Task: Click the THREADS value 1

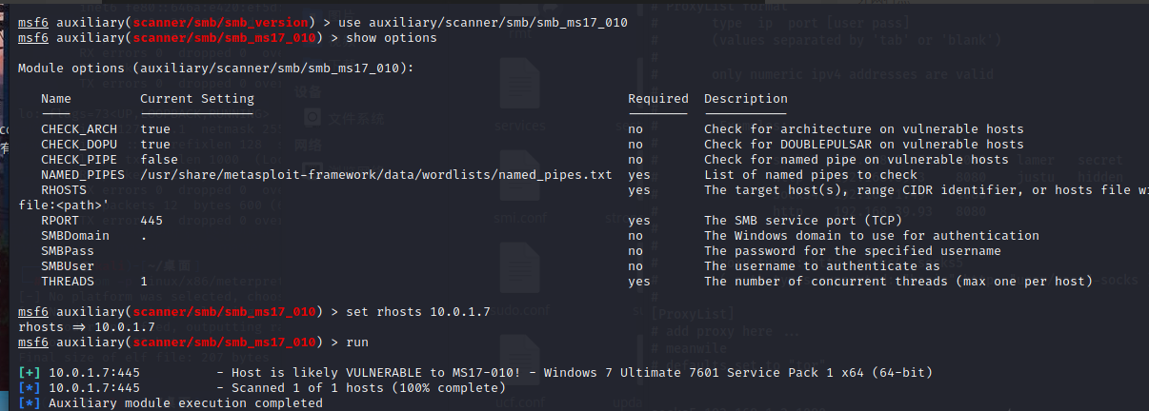Action: 144,281
